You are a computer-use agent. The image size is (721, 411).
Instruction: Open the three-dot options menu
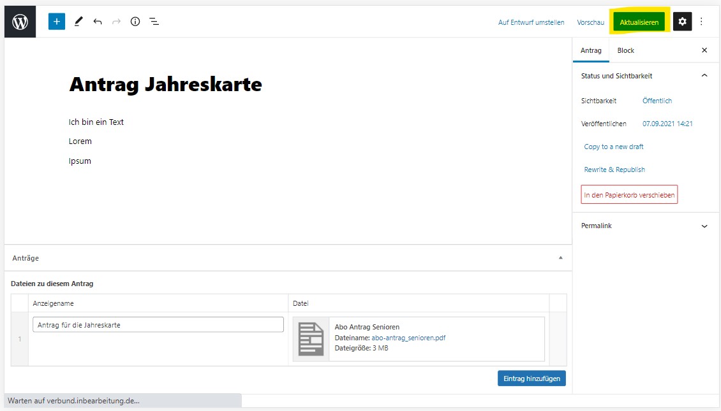(701, 22)
